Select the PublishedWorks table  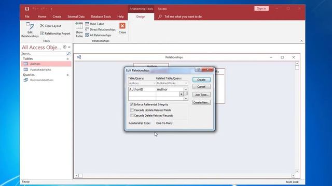coord(46,70)
